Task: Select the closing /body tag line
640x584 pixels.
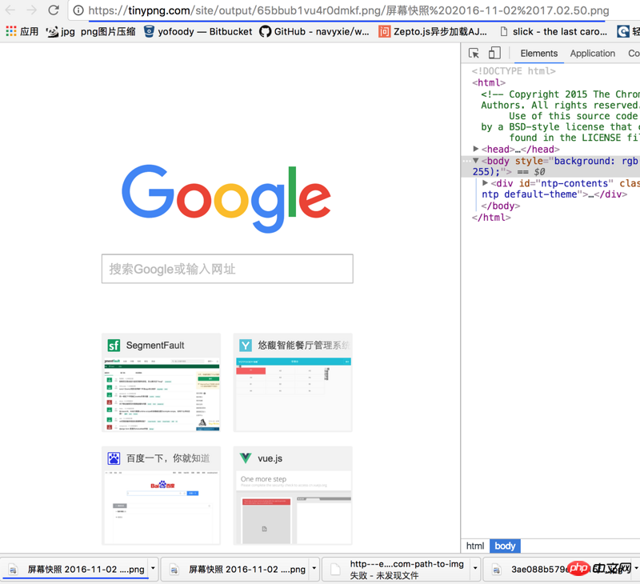Action: [501, 206]
